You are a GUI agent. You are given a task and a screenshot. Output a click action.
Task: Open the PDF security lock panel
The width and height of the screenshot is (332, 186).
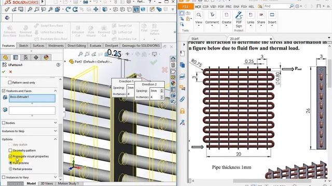pos(182,111)
